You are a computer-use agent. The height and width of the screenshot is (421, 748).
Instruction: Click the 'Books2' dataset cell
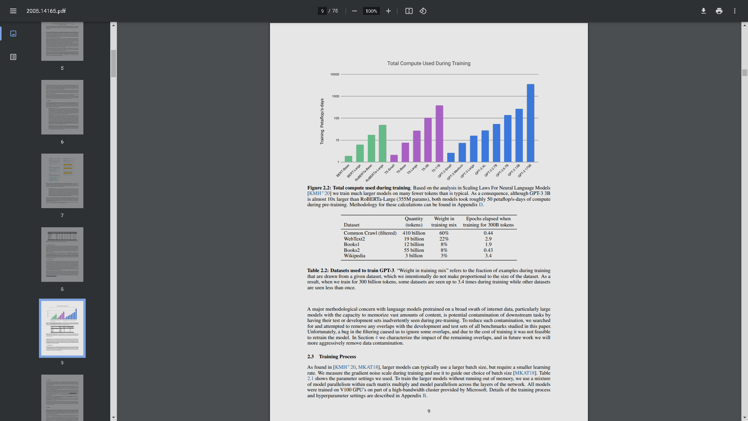pyautogui.click(x=352, y=250)
